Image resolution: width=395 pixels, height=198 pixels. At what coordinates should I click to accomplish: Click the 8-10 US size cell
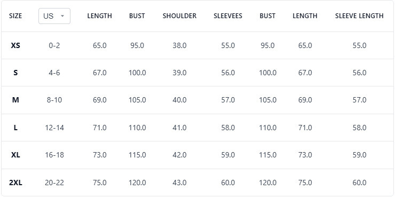[54, 100]
